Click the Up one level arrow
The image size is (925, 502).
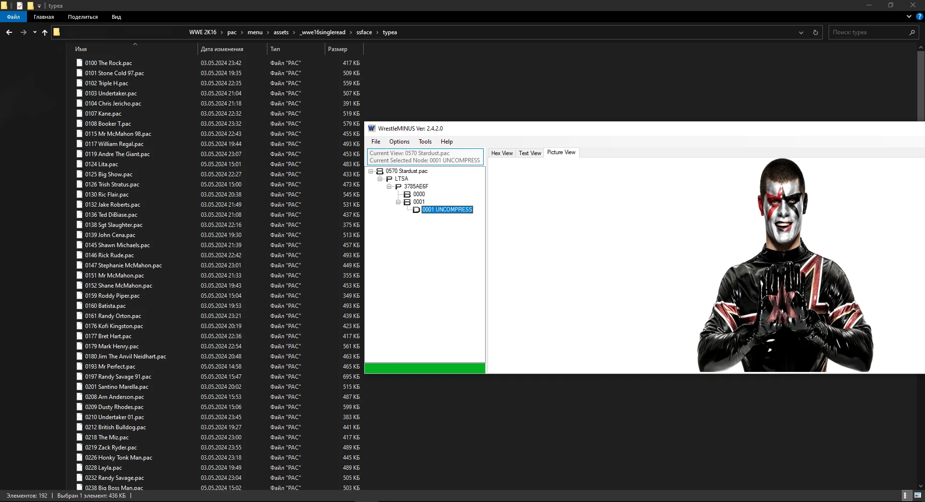click(x=45, y=32)
